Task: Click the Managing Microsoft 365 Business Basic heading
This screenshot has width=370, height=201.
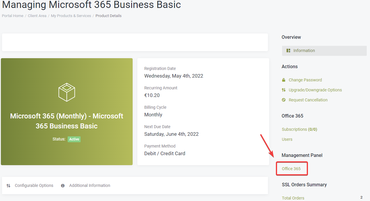Action: click(91, 5)
